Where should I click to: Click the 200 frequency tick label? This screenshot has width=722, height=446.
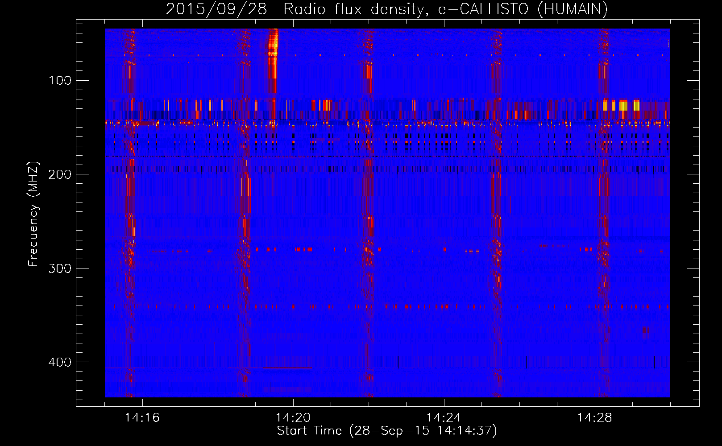coord(60,174)
